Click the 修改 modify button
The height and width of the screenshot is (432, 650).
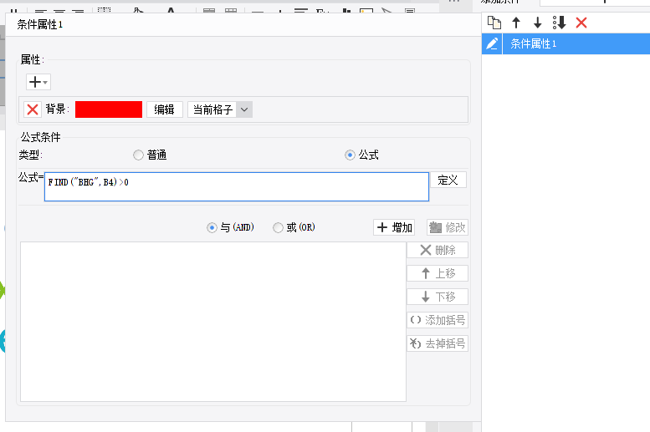coord(448,227)
